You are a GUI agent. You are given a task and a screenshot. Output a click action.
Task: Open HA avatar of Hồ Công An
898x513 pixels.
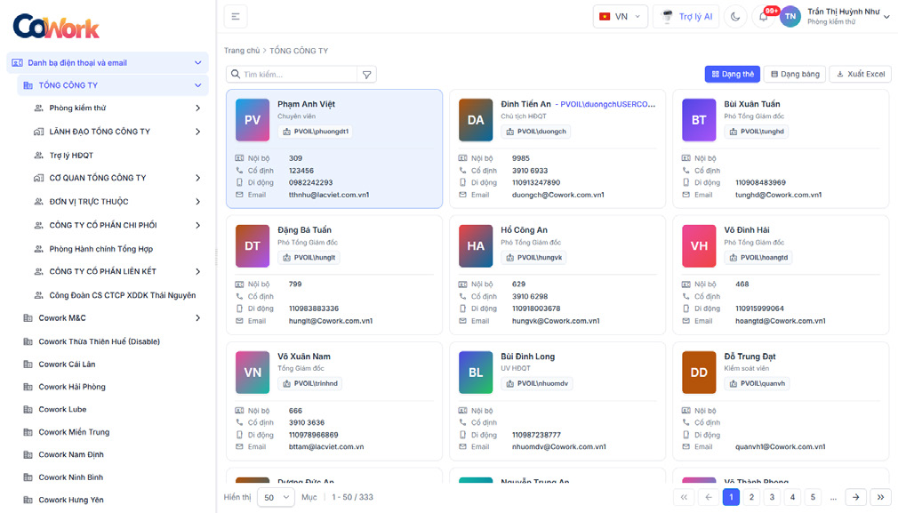click(x=476, y=246)
